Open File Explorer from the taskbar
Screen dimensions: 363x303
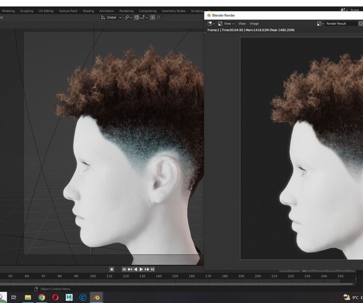[28, 297]
